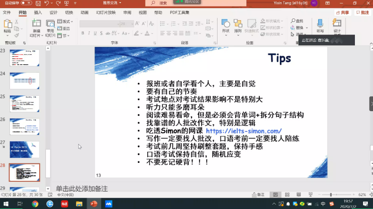This screenshot has width=373, height=209.
Task: Open the font name combo box
Action: coord(99,24)
